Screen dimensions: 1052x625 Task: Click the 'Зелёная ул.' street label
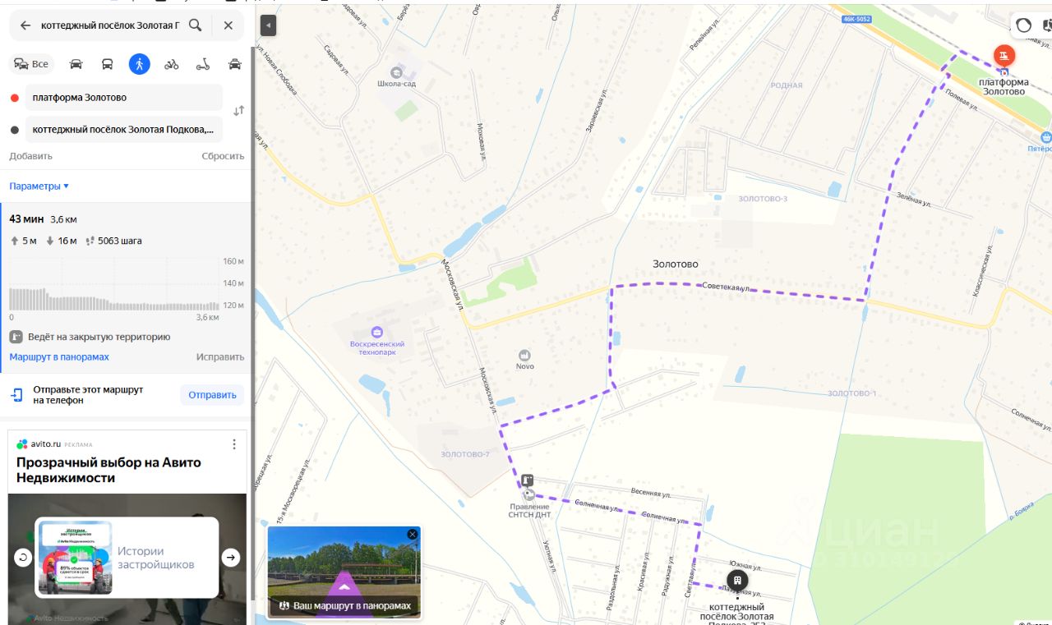[913, 198]
